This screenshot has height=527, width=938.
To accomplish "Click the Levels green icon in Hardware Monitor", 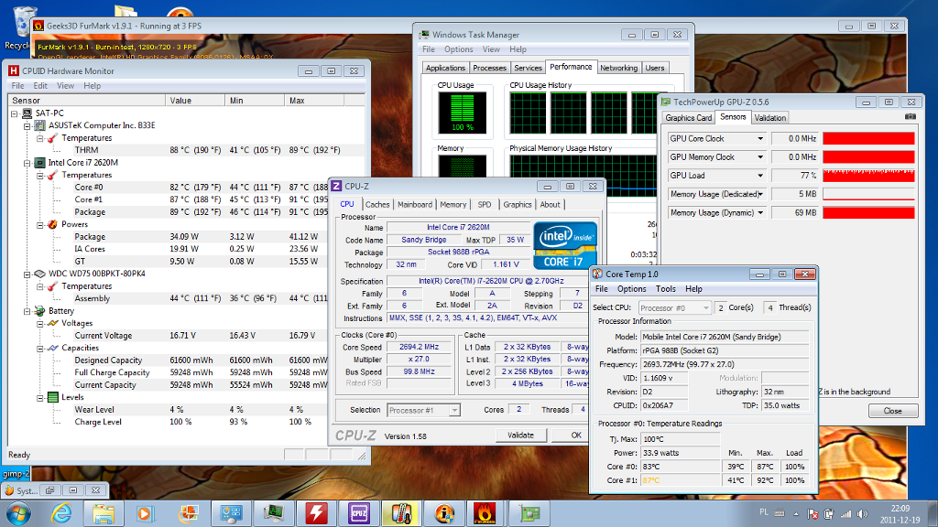I will [x=52, y=397].
